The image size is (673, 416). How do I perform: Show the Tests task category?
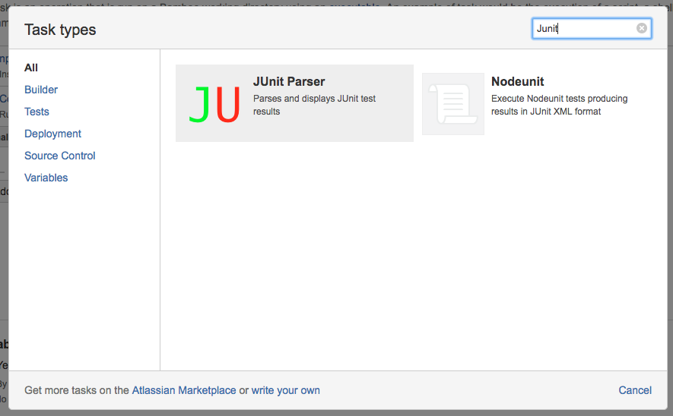(37, 112)
